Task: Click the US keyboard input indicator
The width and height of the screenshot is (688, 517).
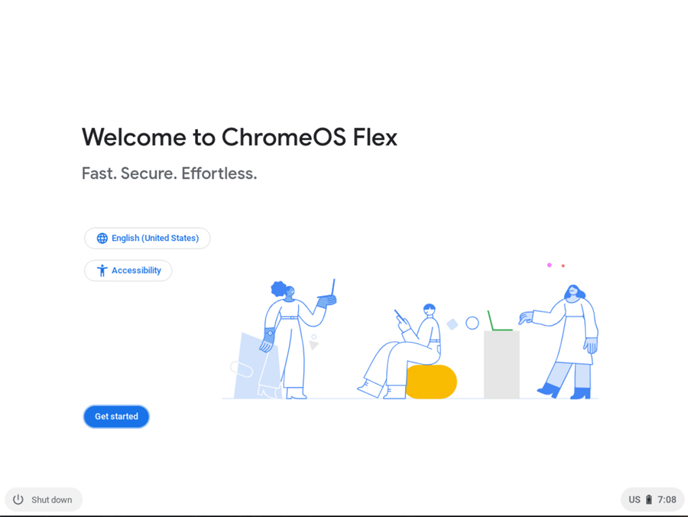Action: [x=634, y=500]
